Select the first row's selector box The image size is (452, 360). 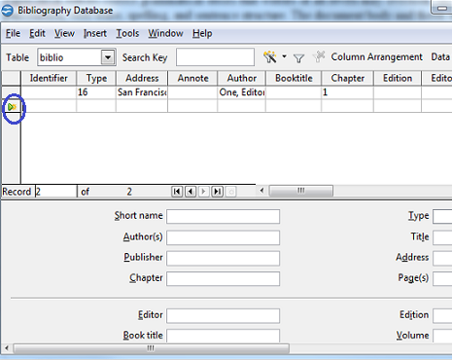[x=12, y=92]
